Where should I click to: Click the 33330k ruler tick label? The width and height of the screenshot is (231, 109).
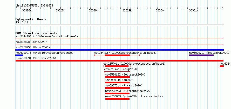[160, 10]
